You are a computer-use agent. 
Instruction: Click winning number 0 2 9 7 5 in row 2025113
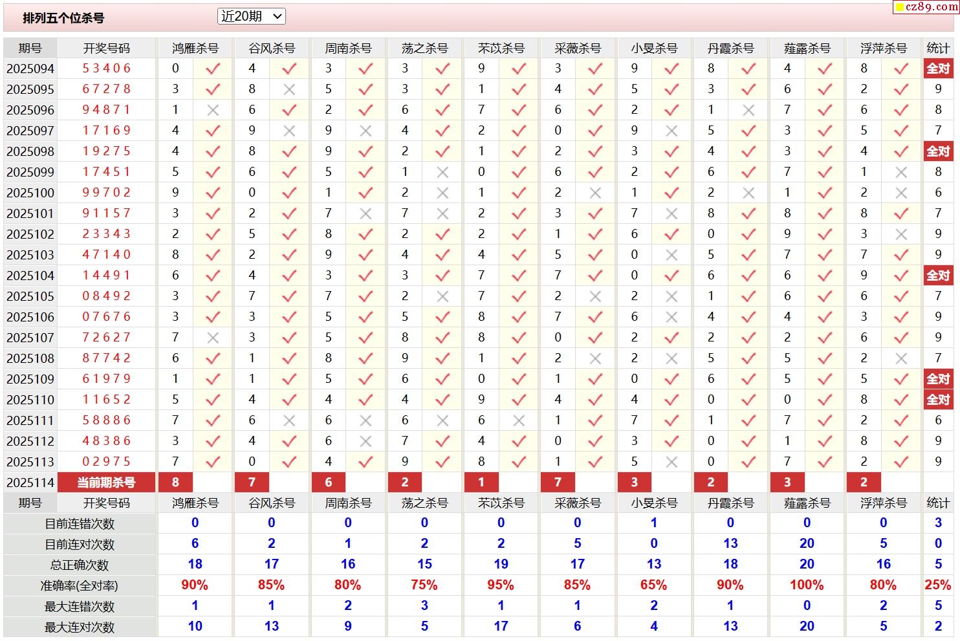107,462
